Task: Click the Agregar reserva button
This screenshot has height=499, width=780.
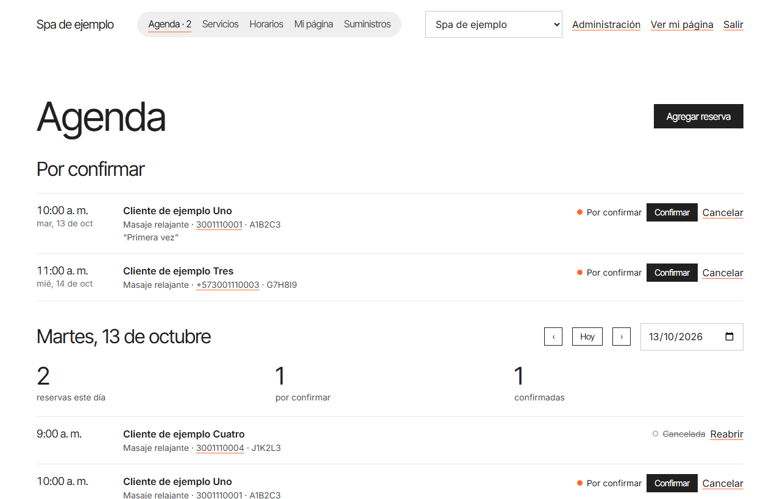Action: coord(698,116)
